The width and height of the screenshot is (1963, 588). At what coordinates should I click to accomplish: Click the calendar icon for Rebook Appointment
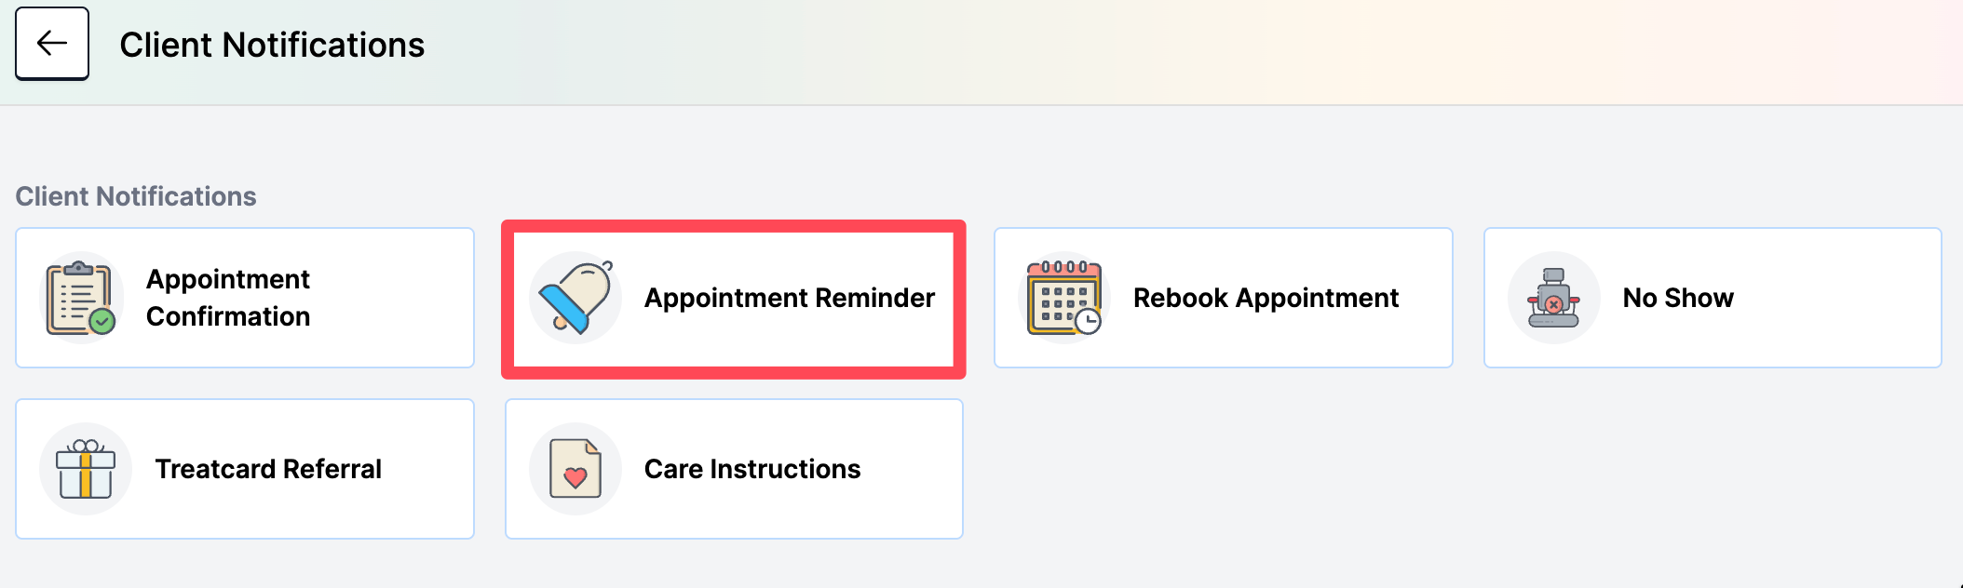click(x=1064, y=298)
